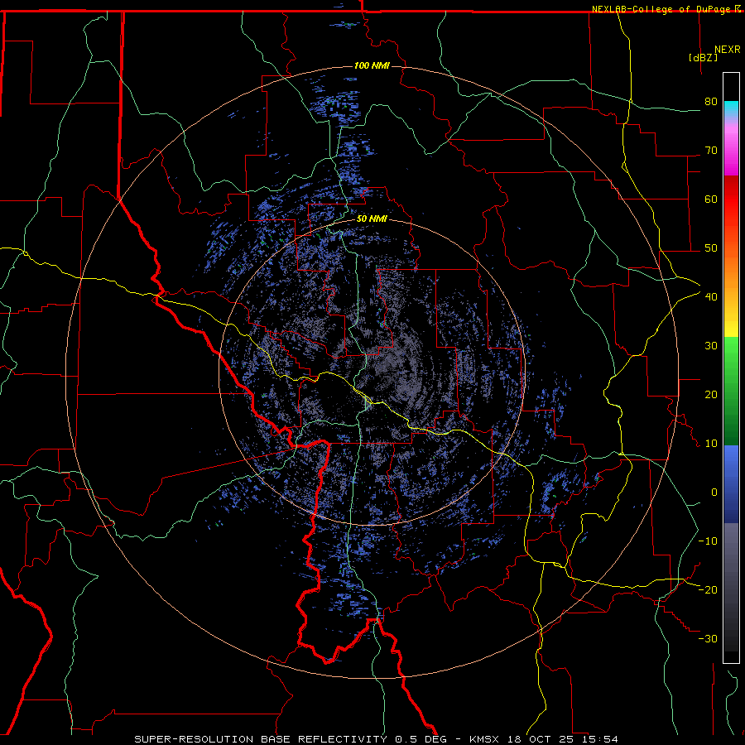Click the 100 NMI range ring label

(x=372, y=65)
